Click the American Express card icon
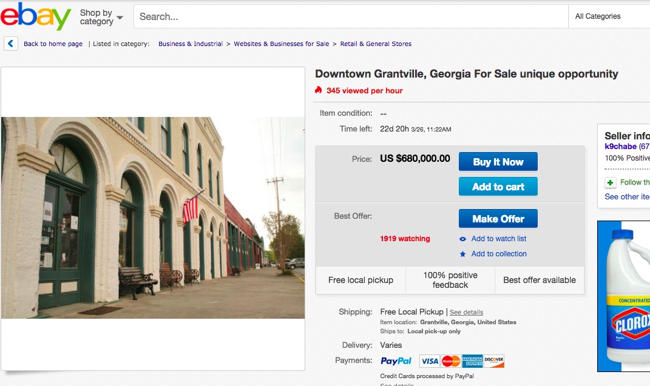 472,361
